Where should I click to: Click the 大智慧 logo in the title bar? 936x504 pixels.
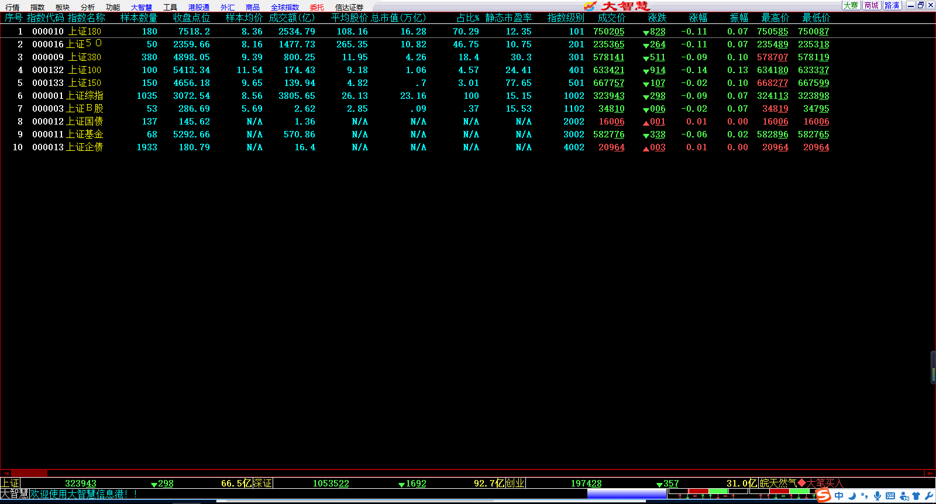pos(617,6)
